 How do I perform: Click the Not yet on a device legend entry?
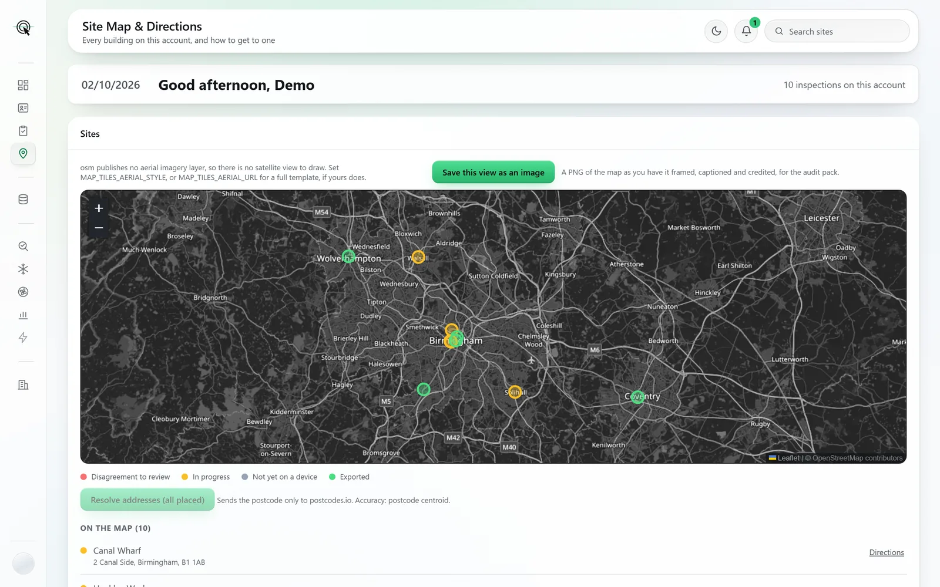(x=279, y=477)
